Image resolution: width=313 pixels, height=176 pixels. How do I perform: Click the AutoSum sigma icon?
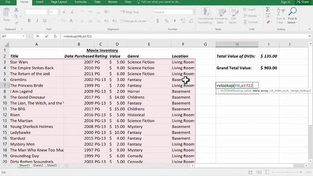pos(268,9)
